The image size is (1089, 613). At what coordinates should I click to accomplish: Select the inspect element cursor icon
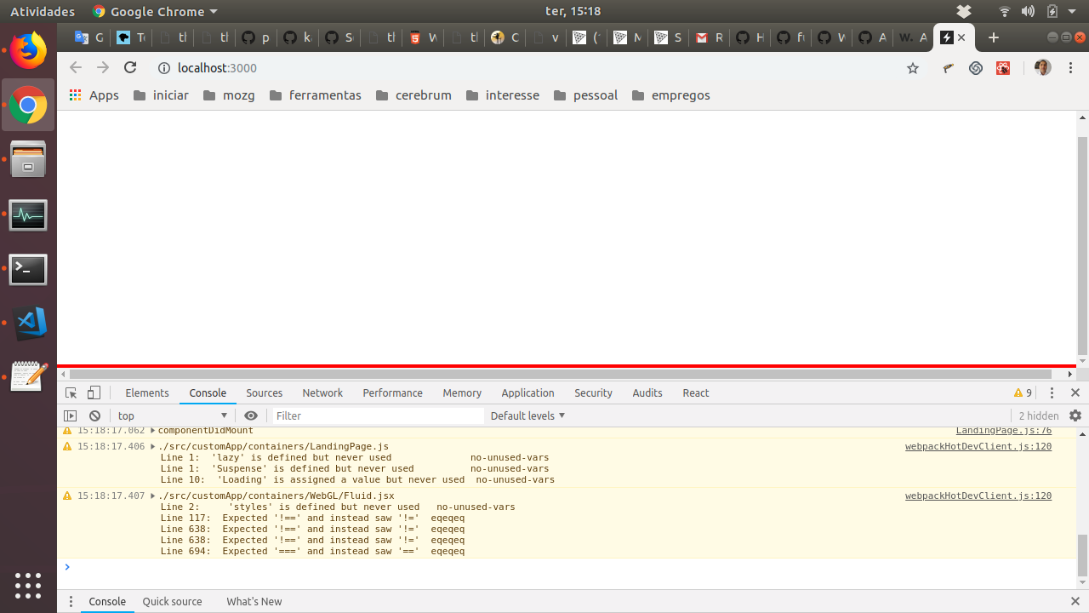71,392
